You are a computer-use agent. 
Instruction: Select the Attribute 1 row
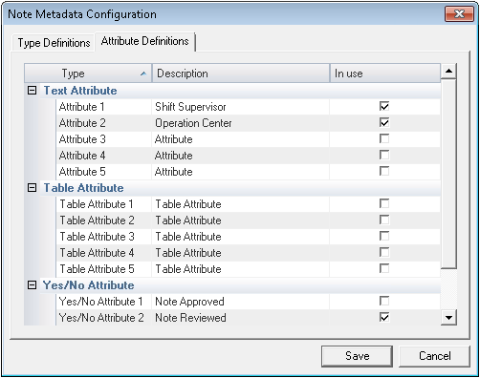249,107
